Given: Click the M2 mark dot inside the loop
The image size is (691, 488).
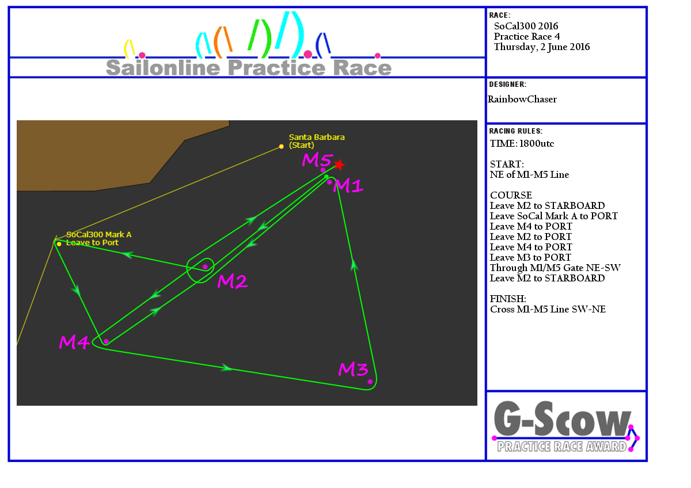Looking at the screenshot, I should (x=205, y=266).
